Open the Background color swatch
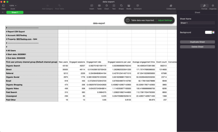Screen dimensions: 218x132 (x=210, y=32)
